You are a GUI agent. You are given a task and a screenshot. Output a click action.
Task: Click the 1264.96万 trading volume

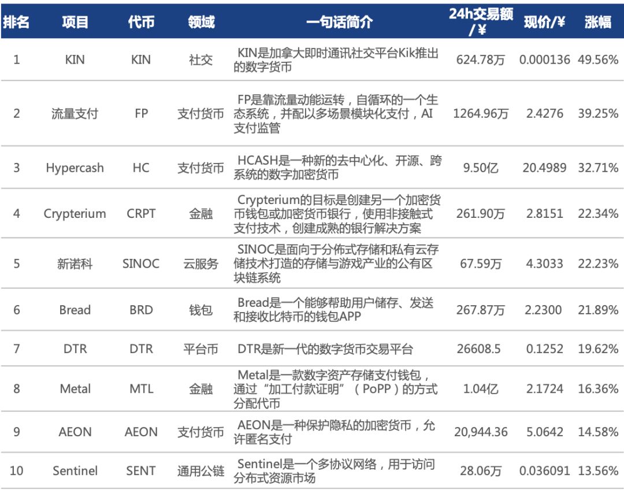tap(481, 113)
